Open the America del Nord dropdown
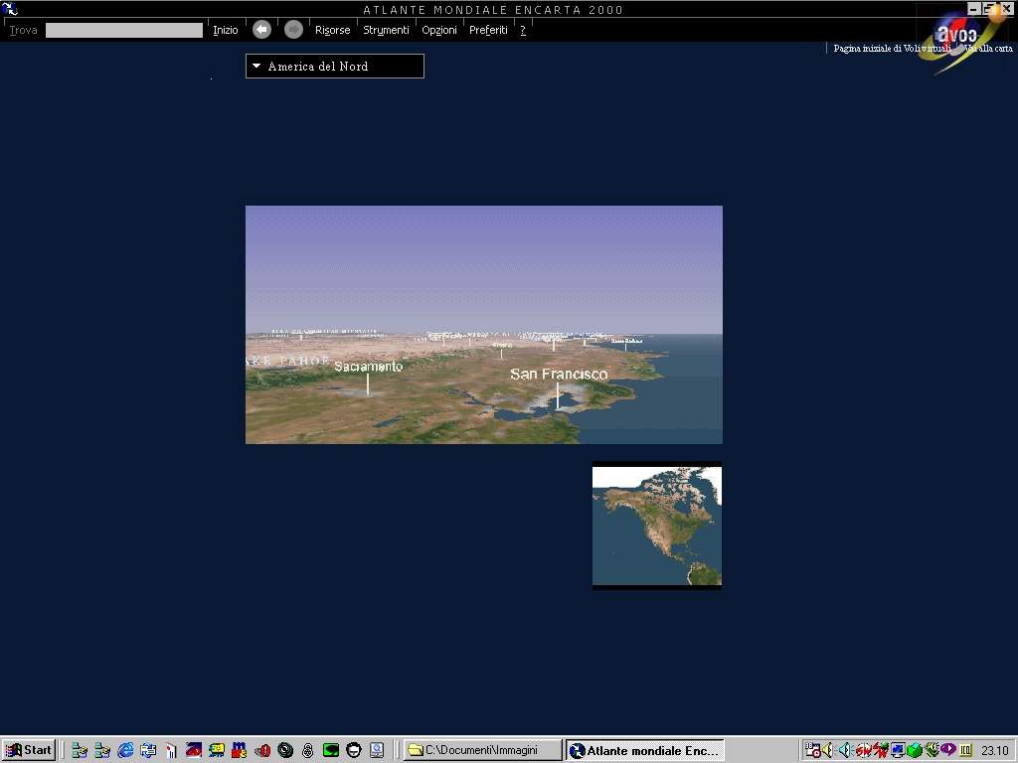The height and width of the screenshot is (763, 1018). 335,67
